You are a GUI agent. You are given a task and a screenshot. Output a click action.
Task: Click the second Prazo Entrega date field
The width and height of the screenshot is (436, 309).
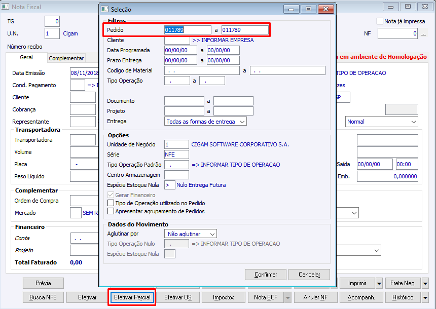(223, 60)
